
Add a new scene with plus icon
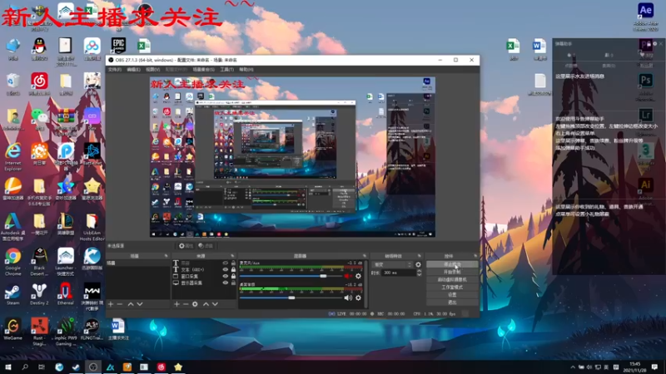tap(111, 304)
